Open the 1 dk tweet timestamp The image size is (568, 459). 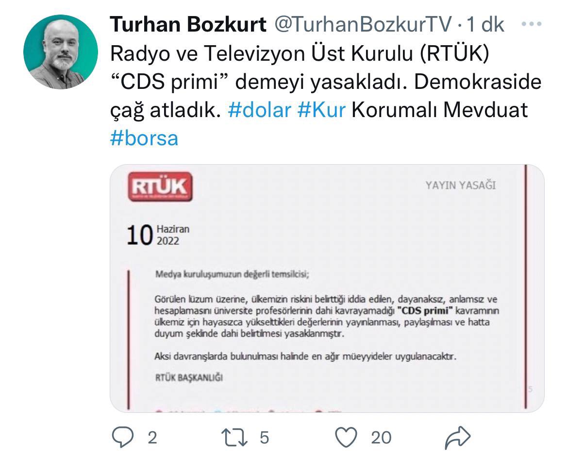tap(485, 24)
